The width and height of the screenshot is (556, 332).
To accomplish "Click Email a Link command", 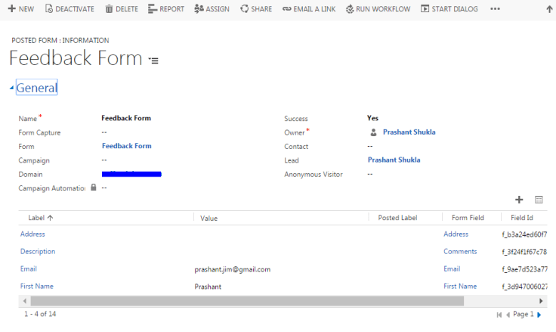I will [310, 9].
